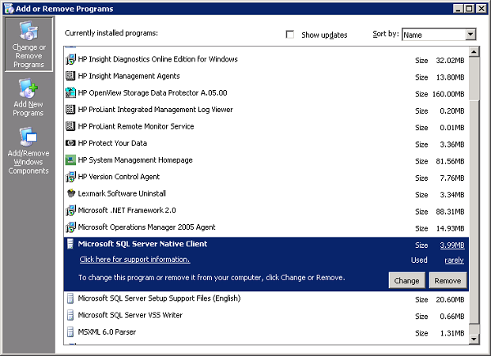
Task: Click Microsoft SQL Server Native Client title
Action: tap(142, 244)
